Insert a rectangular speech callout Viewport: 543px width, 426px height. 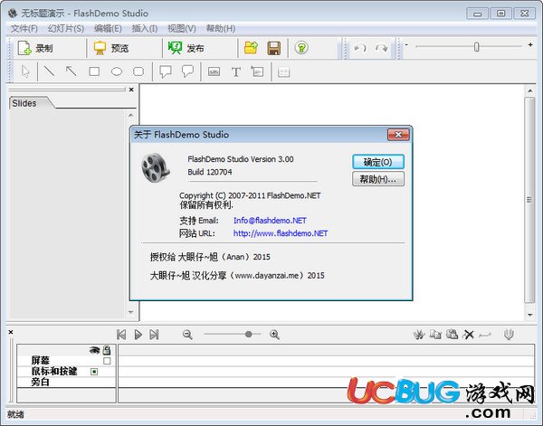coord(166,71)
